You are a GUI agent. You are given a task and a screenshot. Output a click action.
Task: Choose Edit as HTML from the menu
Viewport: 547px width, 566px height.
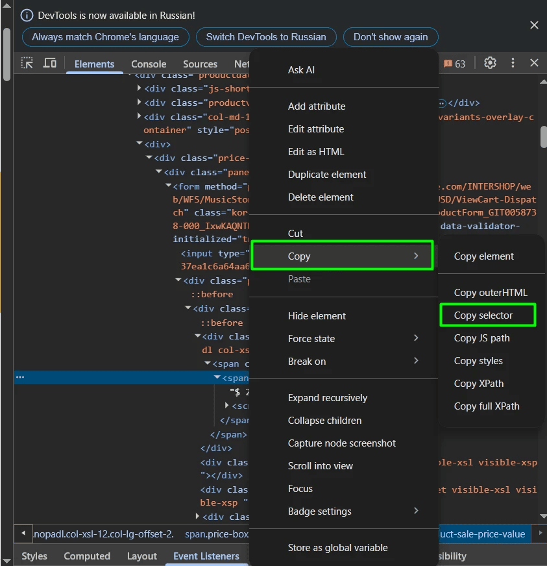point(316,151)
